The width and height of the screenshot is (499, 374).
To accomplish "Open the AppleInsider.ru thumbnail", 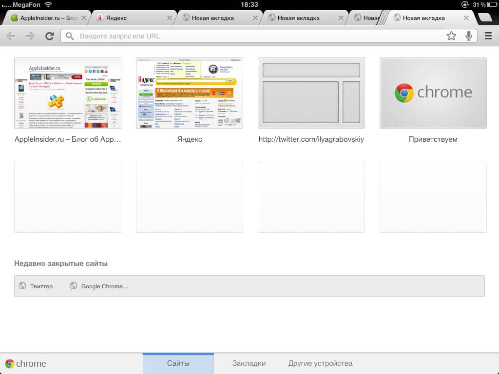I will tap(68, 93).
